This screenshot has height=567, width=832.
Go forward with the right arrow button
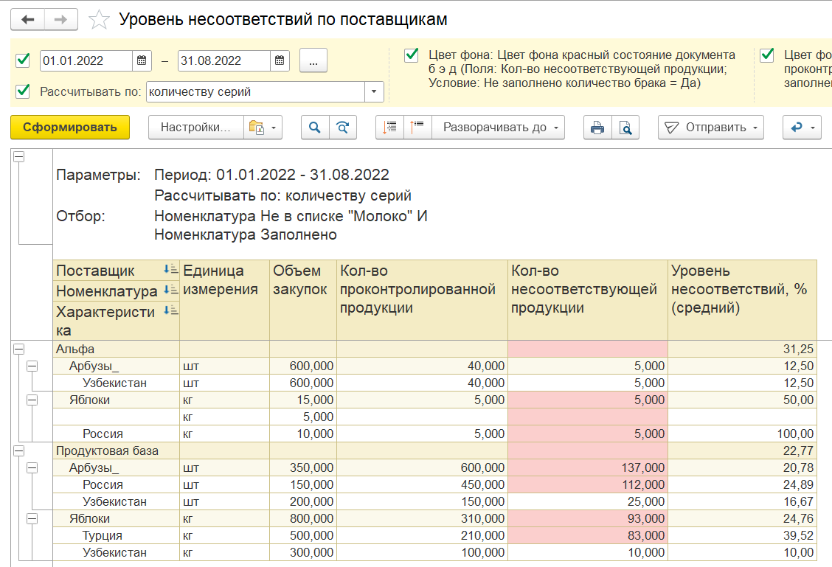(61, 20)
